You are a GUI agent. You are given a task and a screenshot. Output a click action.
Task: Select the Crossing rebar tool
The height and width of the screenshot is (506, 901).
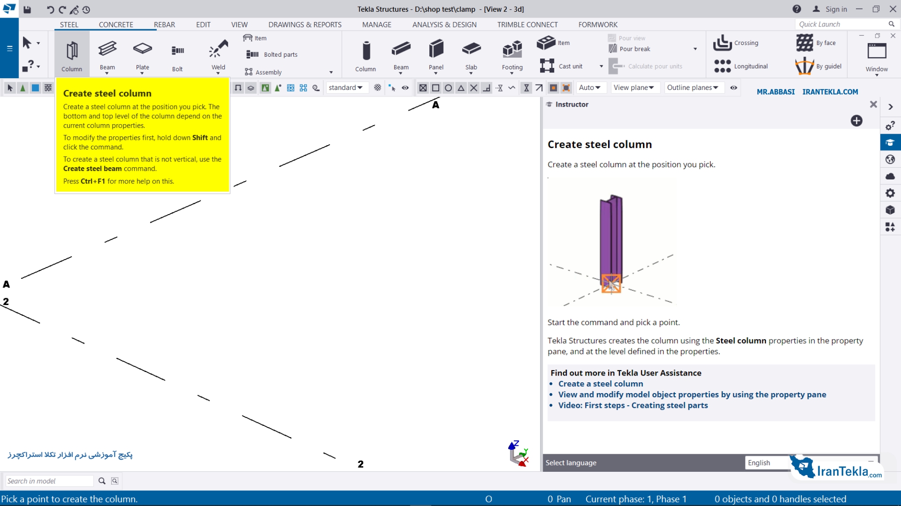[736, 43]
